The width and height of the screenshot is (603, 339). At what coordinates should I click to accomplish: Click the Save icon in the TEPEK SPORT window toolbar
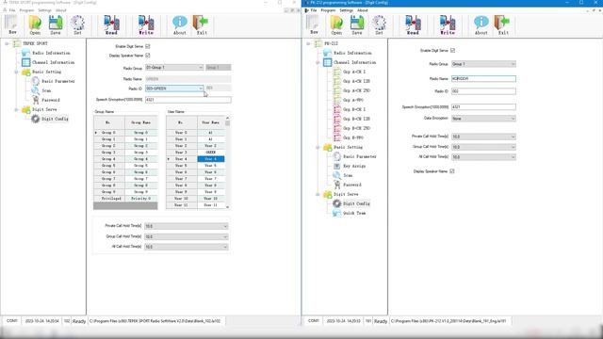(56, 25)
